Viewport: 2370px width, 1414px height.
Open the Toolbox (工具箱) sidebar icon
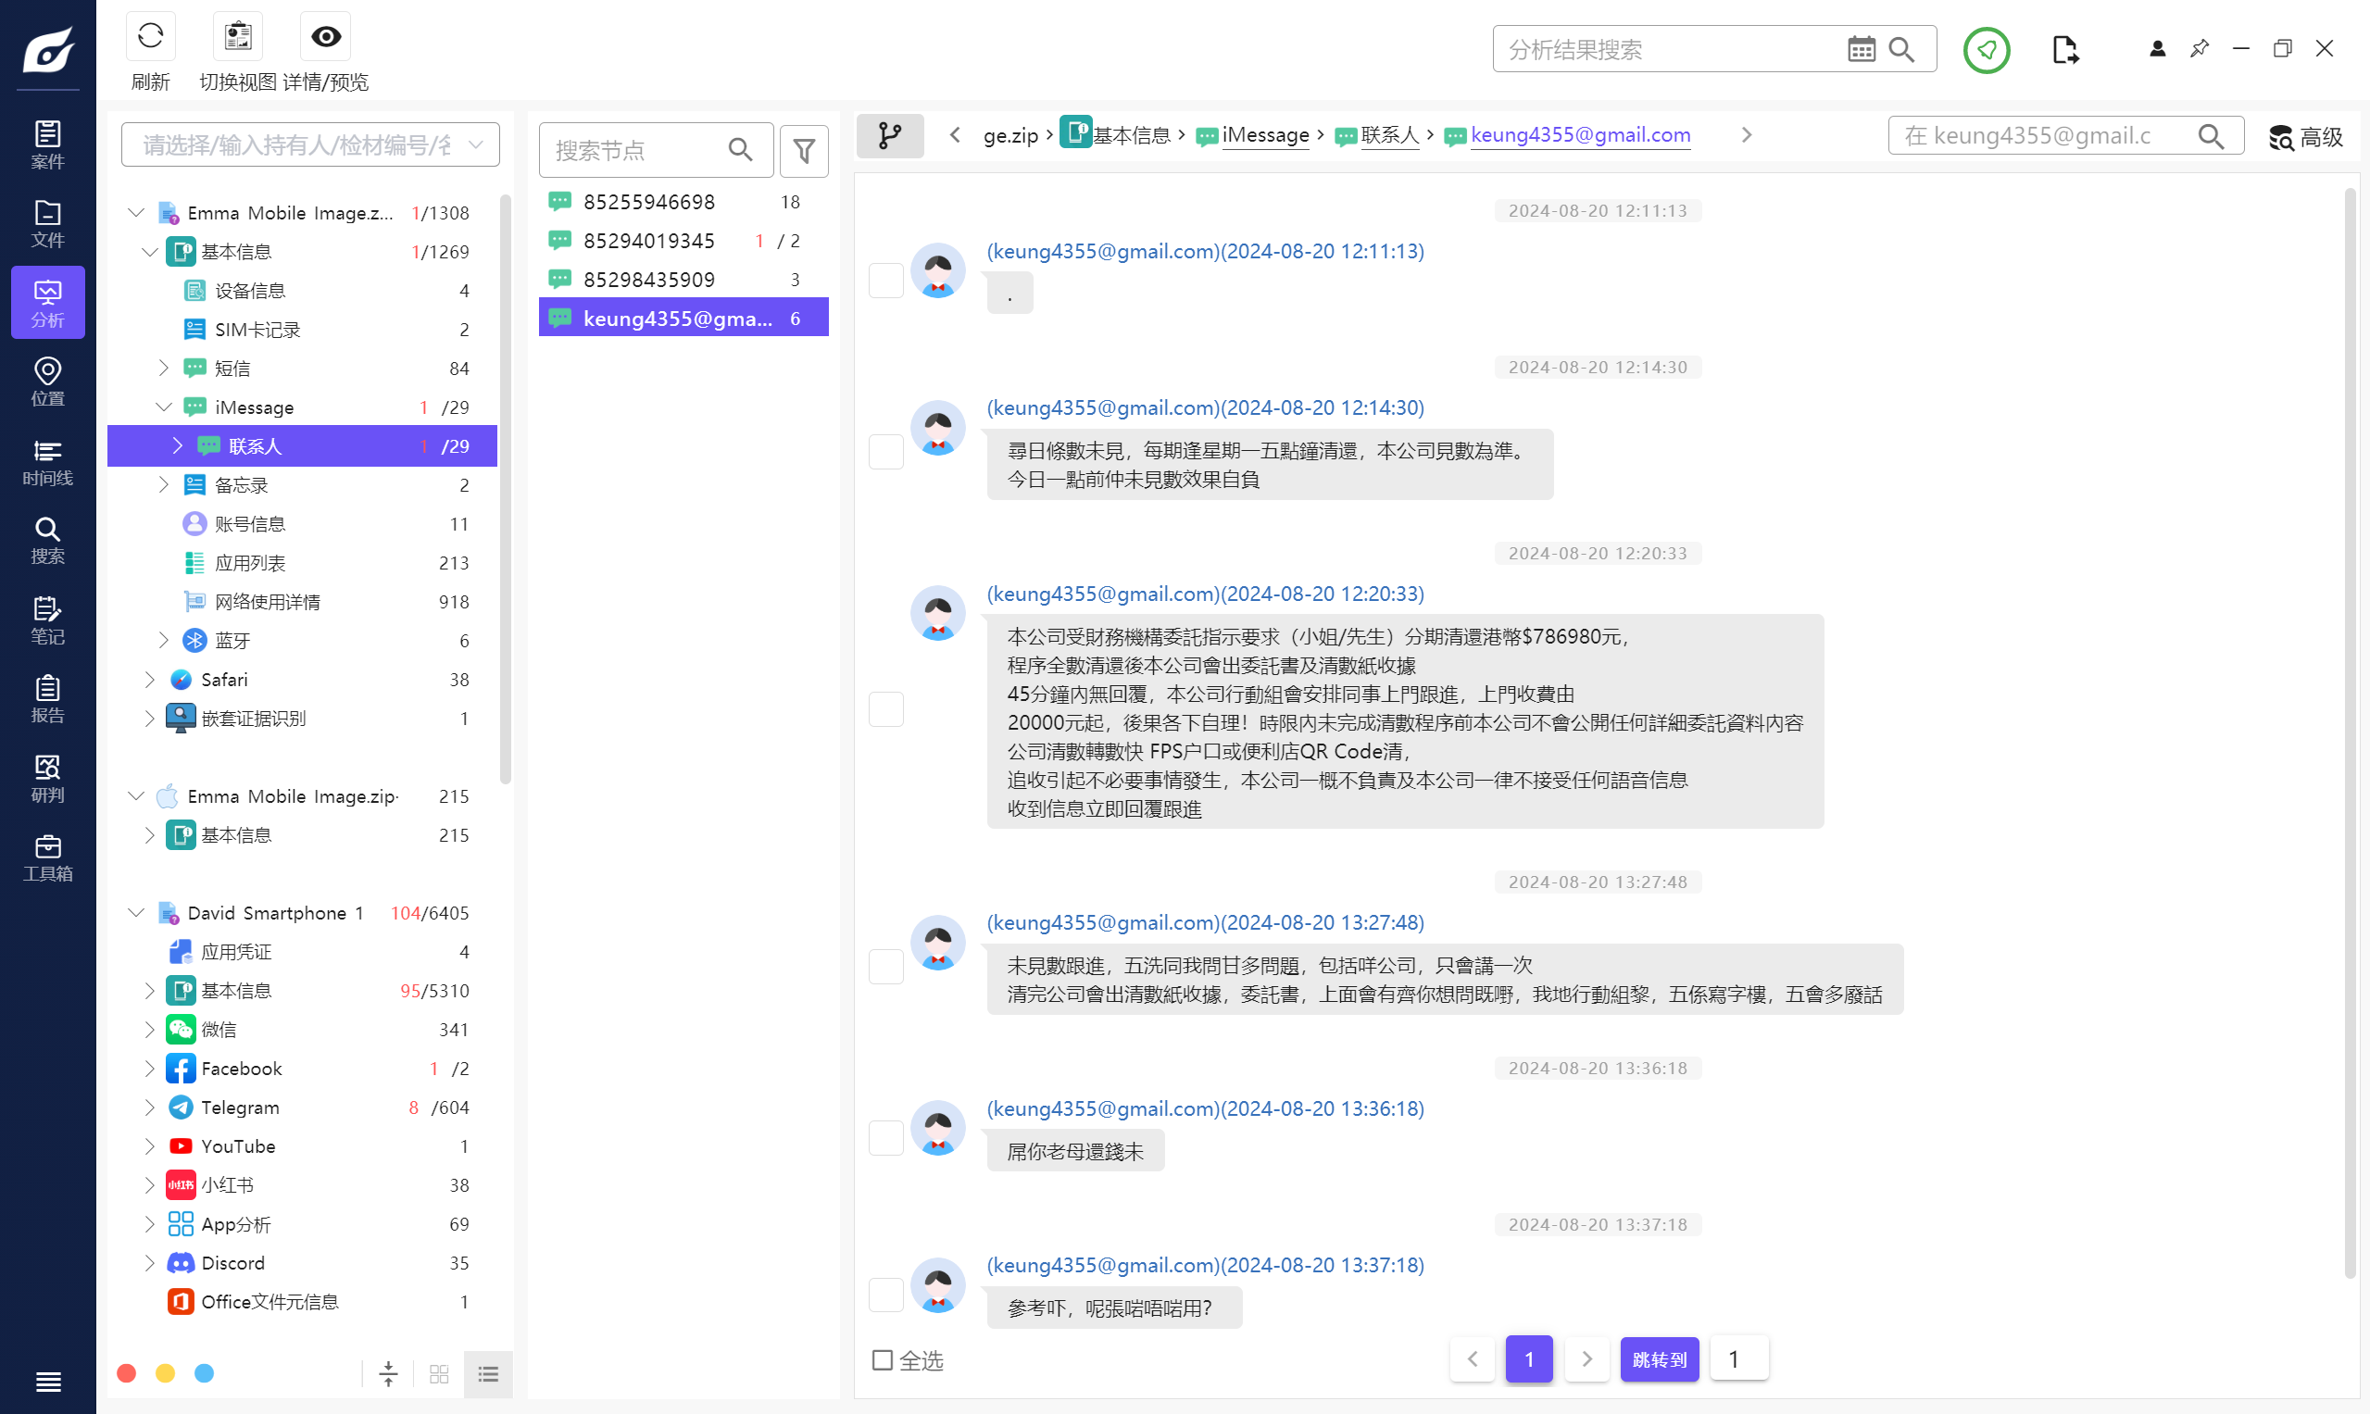47,857
